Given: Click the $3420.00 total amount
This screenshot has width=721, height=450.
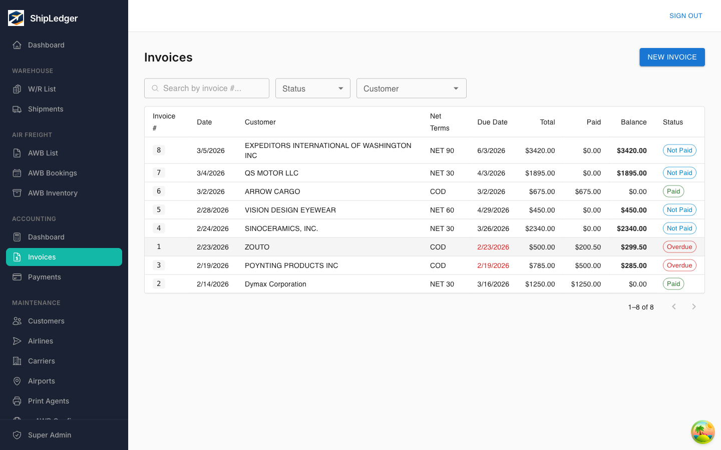Looking at the screenshot, I should 540,150.
